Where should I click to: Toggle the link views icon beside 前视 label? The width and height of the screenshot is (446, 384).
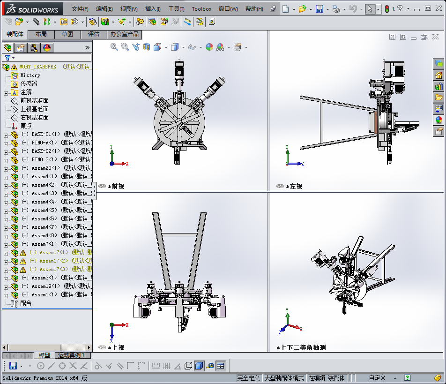tap(102, 187)
